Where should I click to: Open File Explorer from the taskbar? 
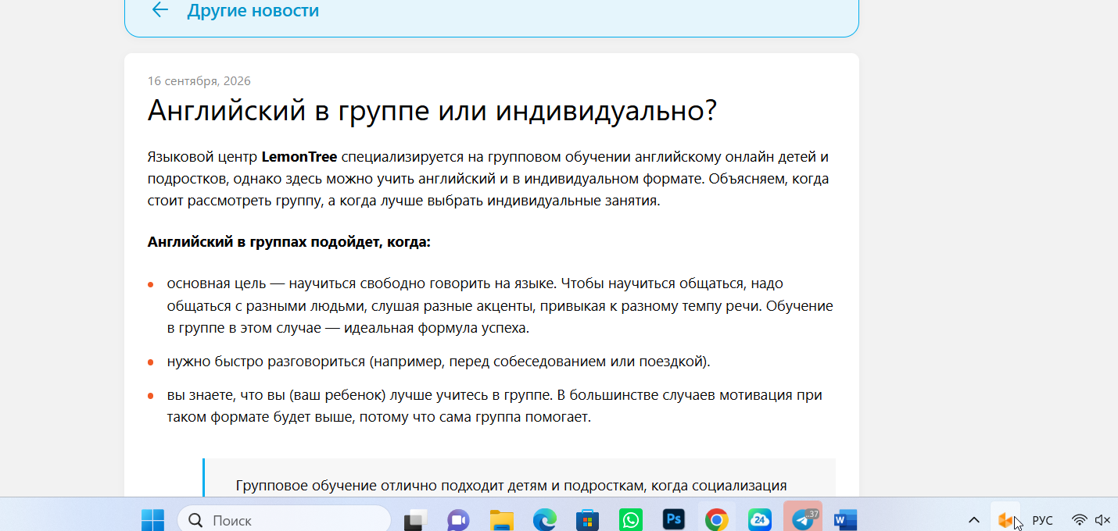click(501, 520)
